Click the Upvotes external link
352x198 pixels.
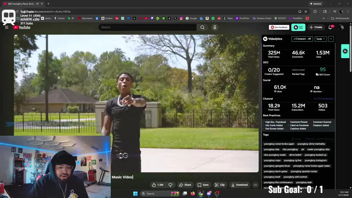317,91
